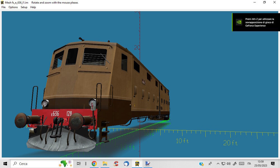The image size is (280, 168).
Task: Open the Options menu
Action: point(13,7)
